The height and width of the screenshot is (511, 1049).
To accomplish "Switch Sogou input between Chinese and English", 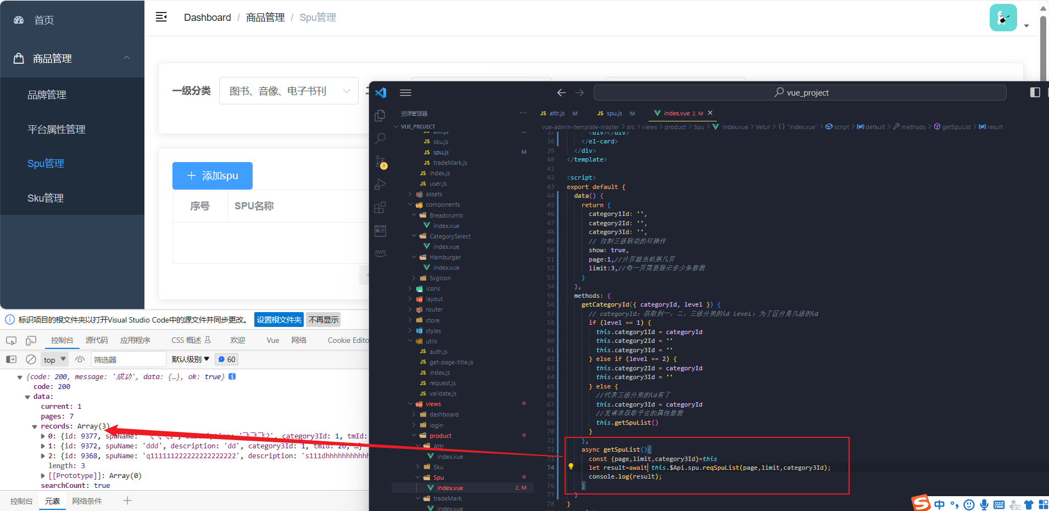I will click(939, 504).
